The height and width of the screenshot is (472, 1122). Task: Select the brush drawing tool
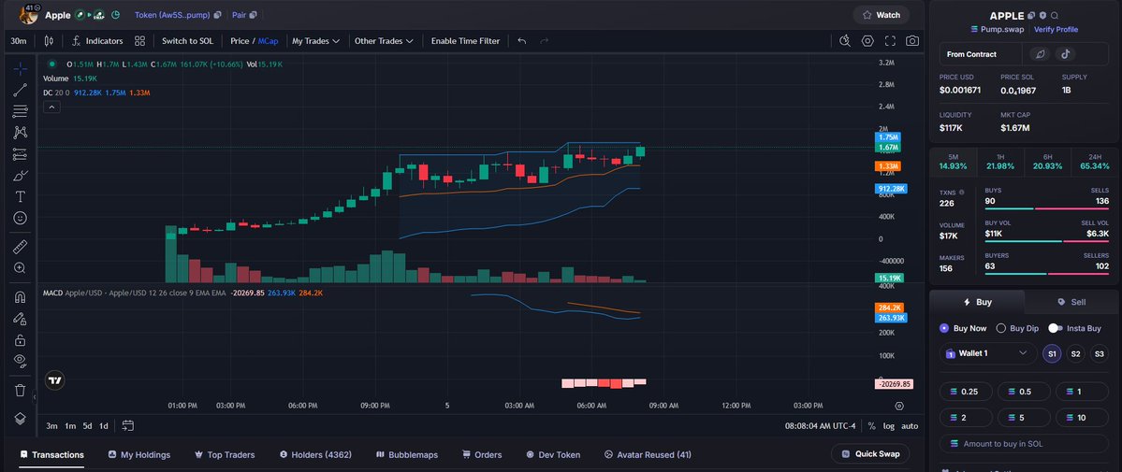pyautogui.click(x=20, y=175)
